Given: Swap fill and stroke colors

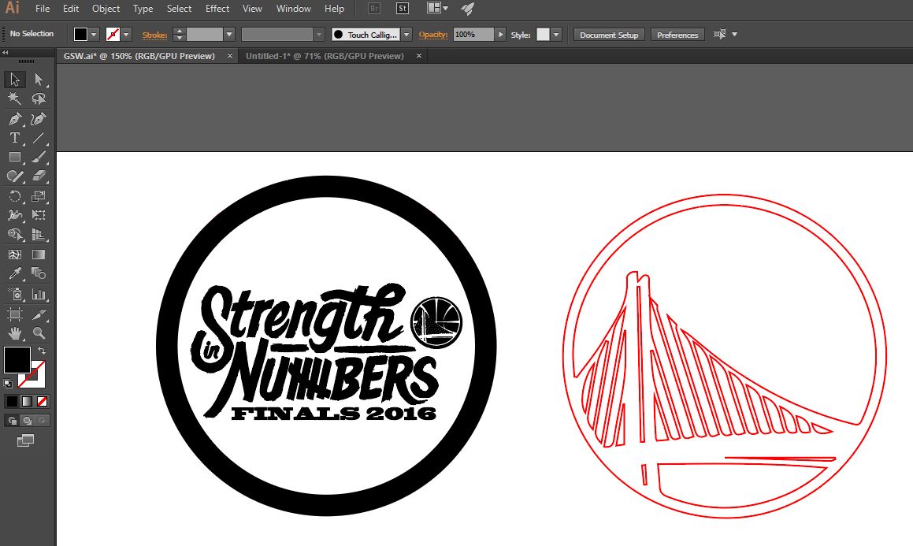Looking at the screenshot, I should point(41,351).
